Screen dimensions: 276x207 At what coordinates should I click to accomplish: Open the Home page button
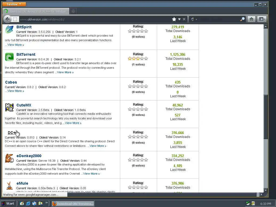coord(251,19)
